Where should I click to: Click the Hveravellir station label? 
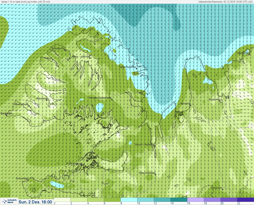[x=217, y=188]
